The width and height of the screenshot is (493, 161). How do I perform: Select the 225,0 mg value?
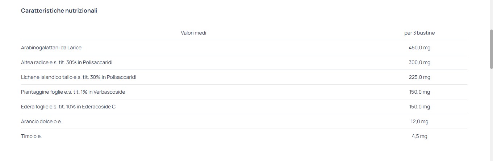tap(419, 77)
